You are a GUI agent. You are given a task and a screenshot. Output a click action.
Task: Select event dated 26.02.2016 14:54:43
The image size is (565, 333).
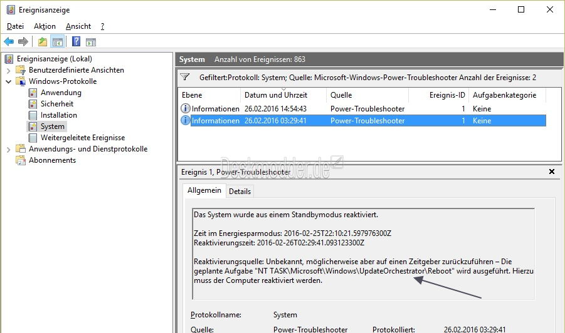pos(362,108)
